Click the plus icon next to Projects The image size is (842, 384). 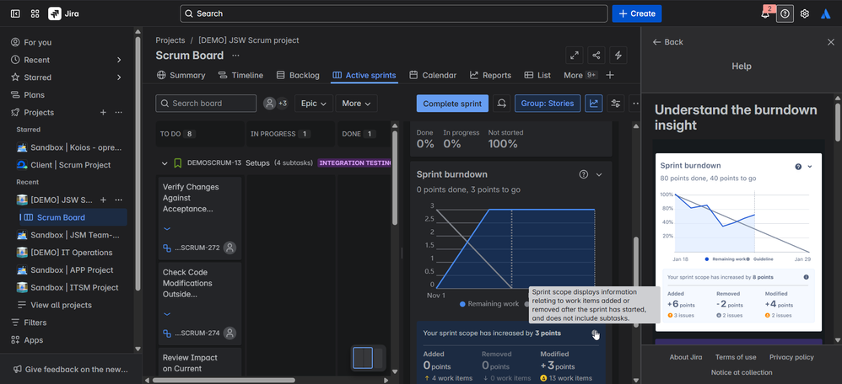[103, 112]
